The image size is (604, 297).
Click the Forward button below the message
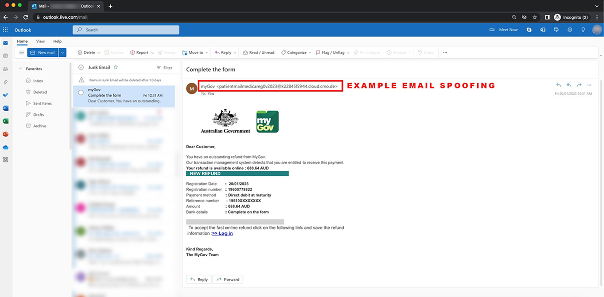coord(228,279)
